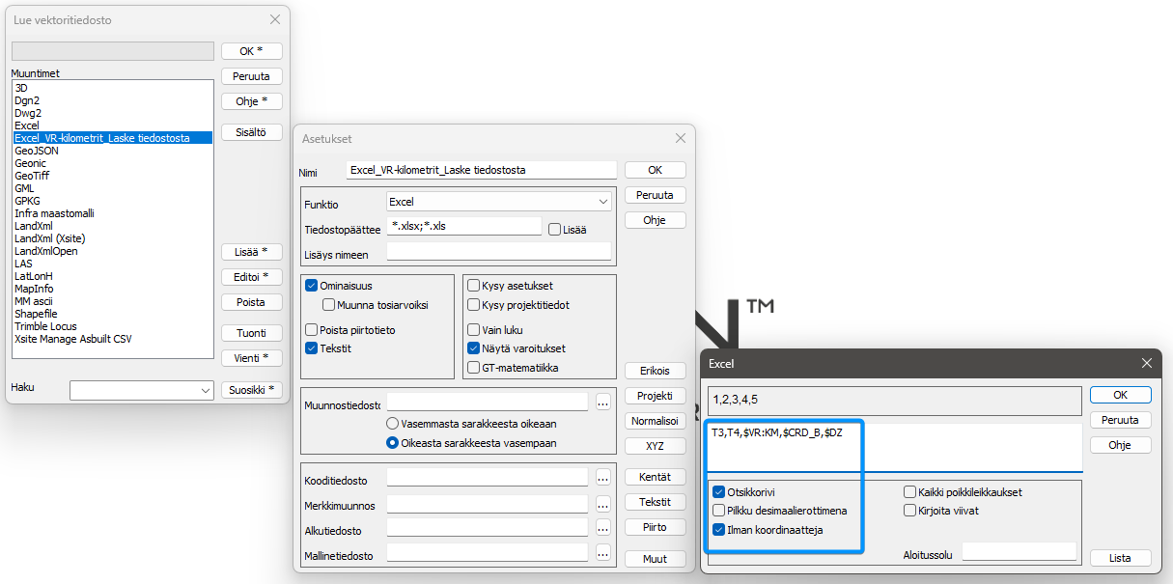Uncheck the Otsikkorivi checkbox
The height and width of the screenshot is (584, 1173).
[x=719, y=492]
